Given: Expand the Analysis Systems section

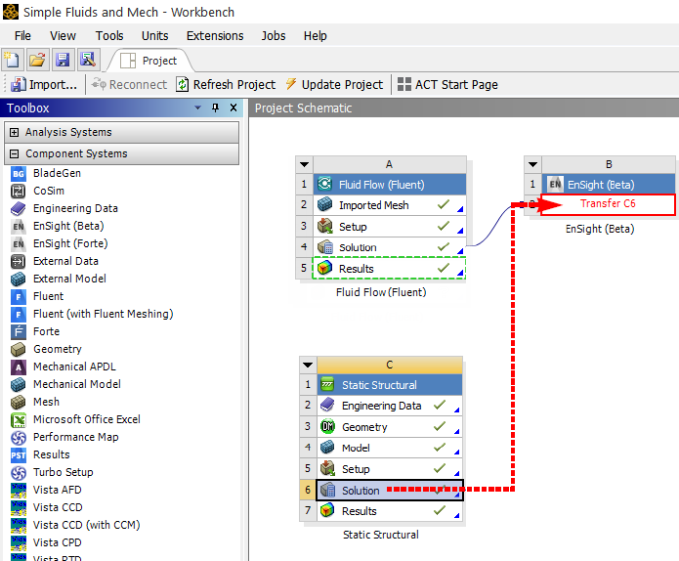Looking at the screenshot, I should [x=15, y=132].
